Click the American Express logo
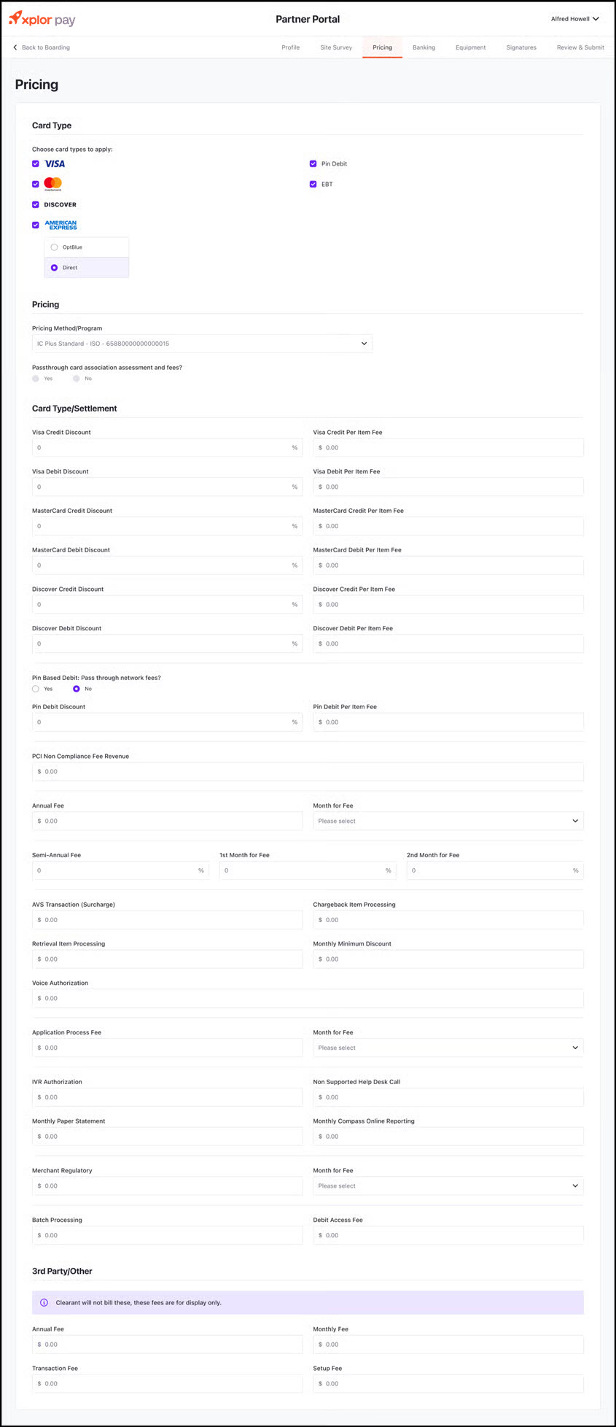 (61, 225)
